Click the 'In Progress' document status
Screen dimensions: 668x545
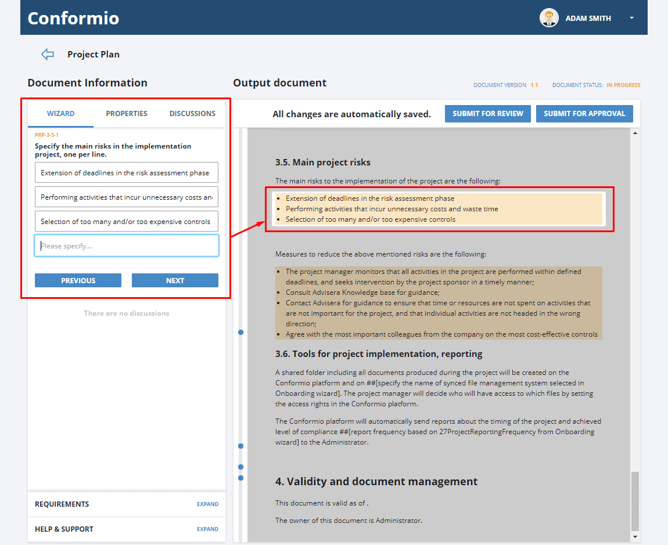[623, 85]
